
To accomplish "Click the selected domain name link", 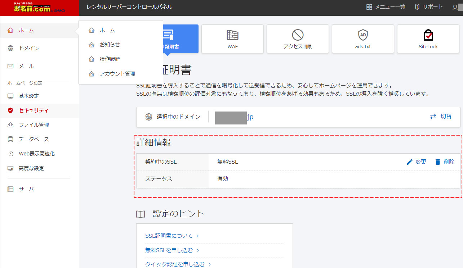I will 234,117.
